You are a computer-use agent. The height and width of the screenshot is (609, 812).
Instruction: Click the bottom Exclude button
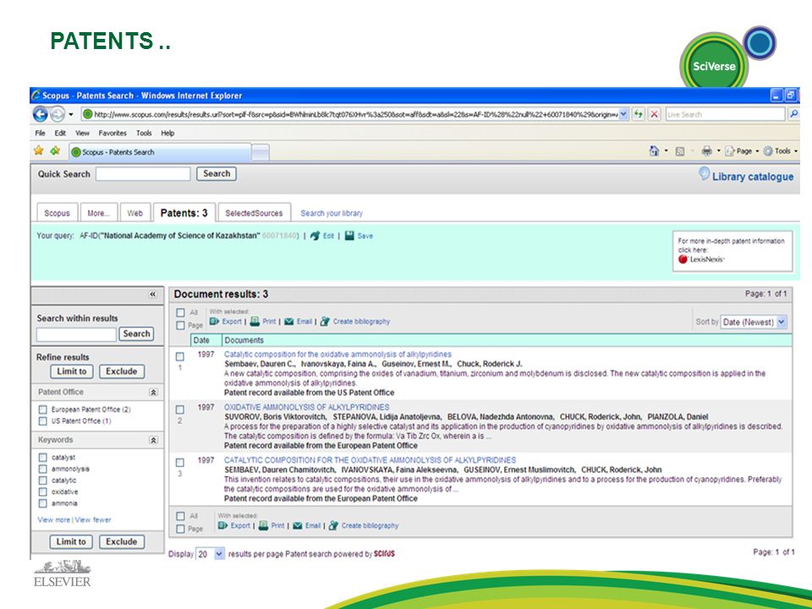[122, 541]
